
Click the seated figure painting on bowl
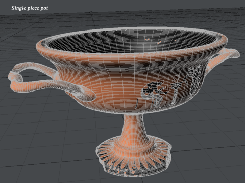[152, 95]
